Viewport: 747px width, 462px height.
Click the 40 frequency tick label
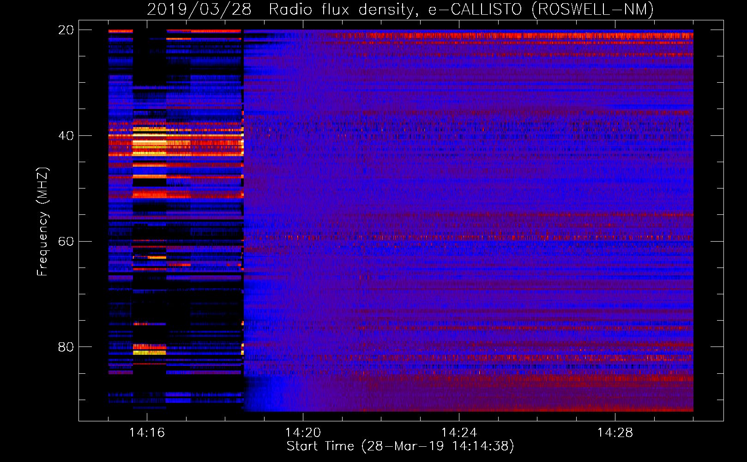pyautogui.click(x=66, y=136)
